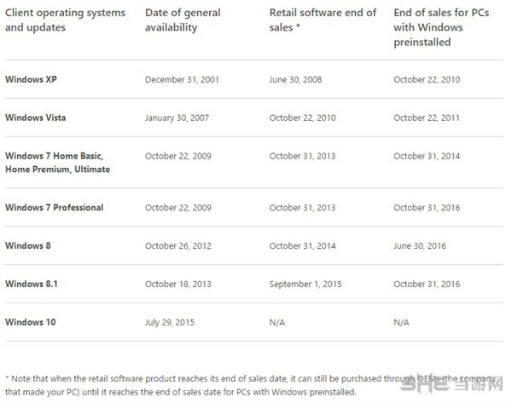Viewport: 512px width, 403px height.
Task: Click the December 31, 2001 date cell
Action: tap(184, 79)
